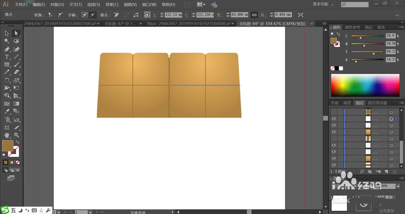Select the Hand tool
405x214 pixels.
7,135
